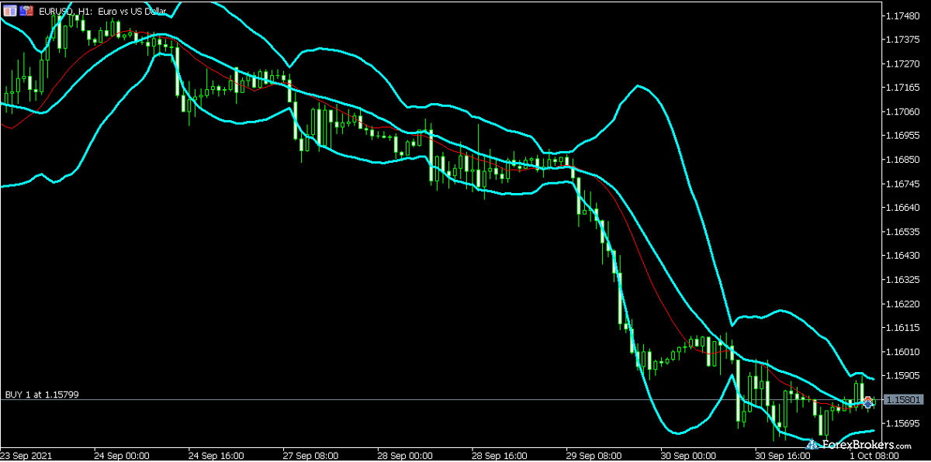Click the ForexBrokers.com logo icon

pyautogui.click(x=813, y=445)
